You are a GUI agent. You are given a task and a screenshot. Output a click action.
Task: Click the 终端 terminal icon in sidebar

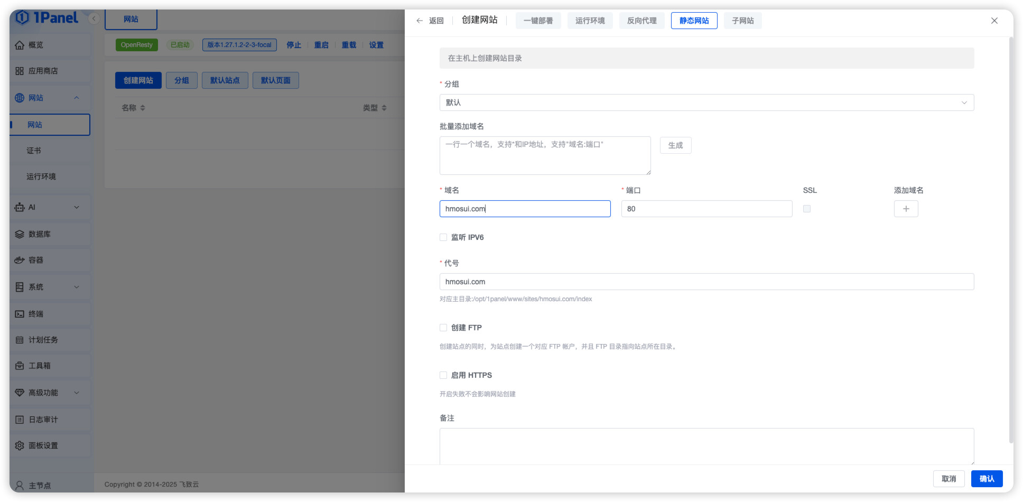pyautogui.click(x=20, y=314)
